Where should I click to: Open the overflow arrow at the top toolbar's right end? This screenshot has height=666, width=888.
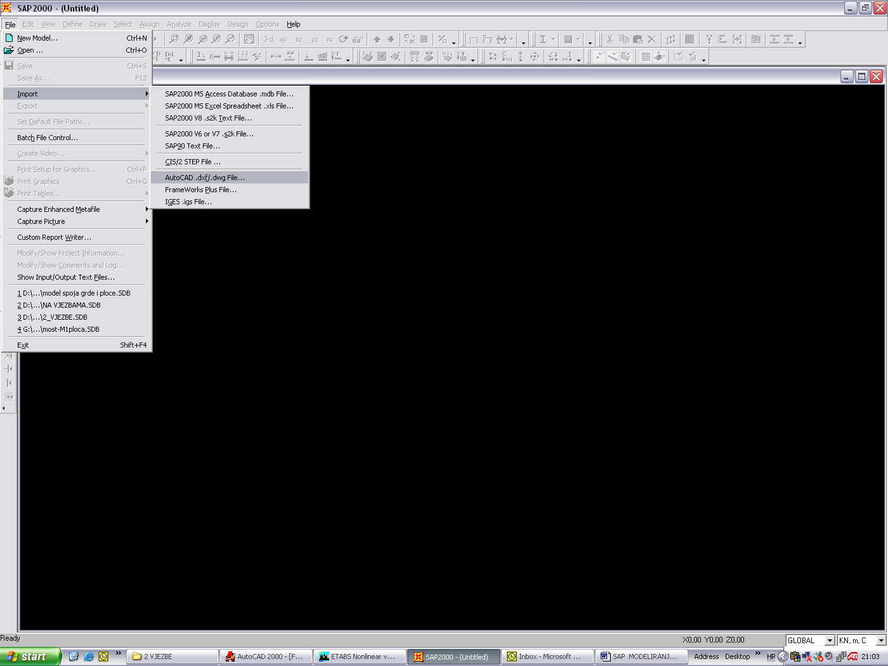pos(800,42)
